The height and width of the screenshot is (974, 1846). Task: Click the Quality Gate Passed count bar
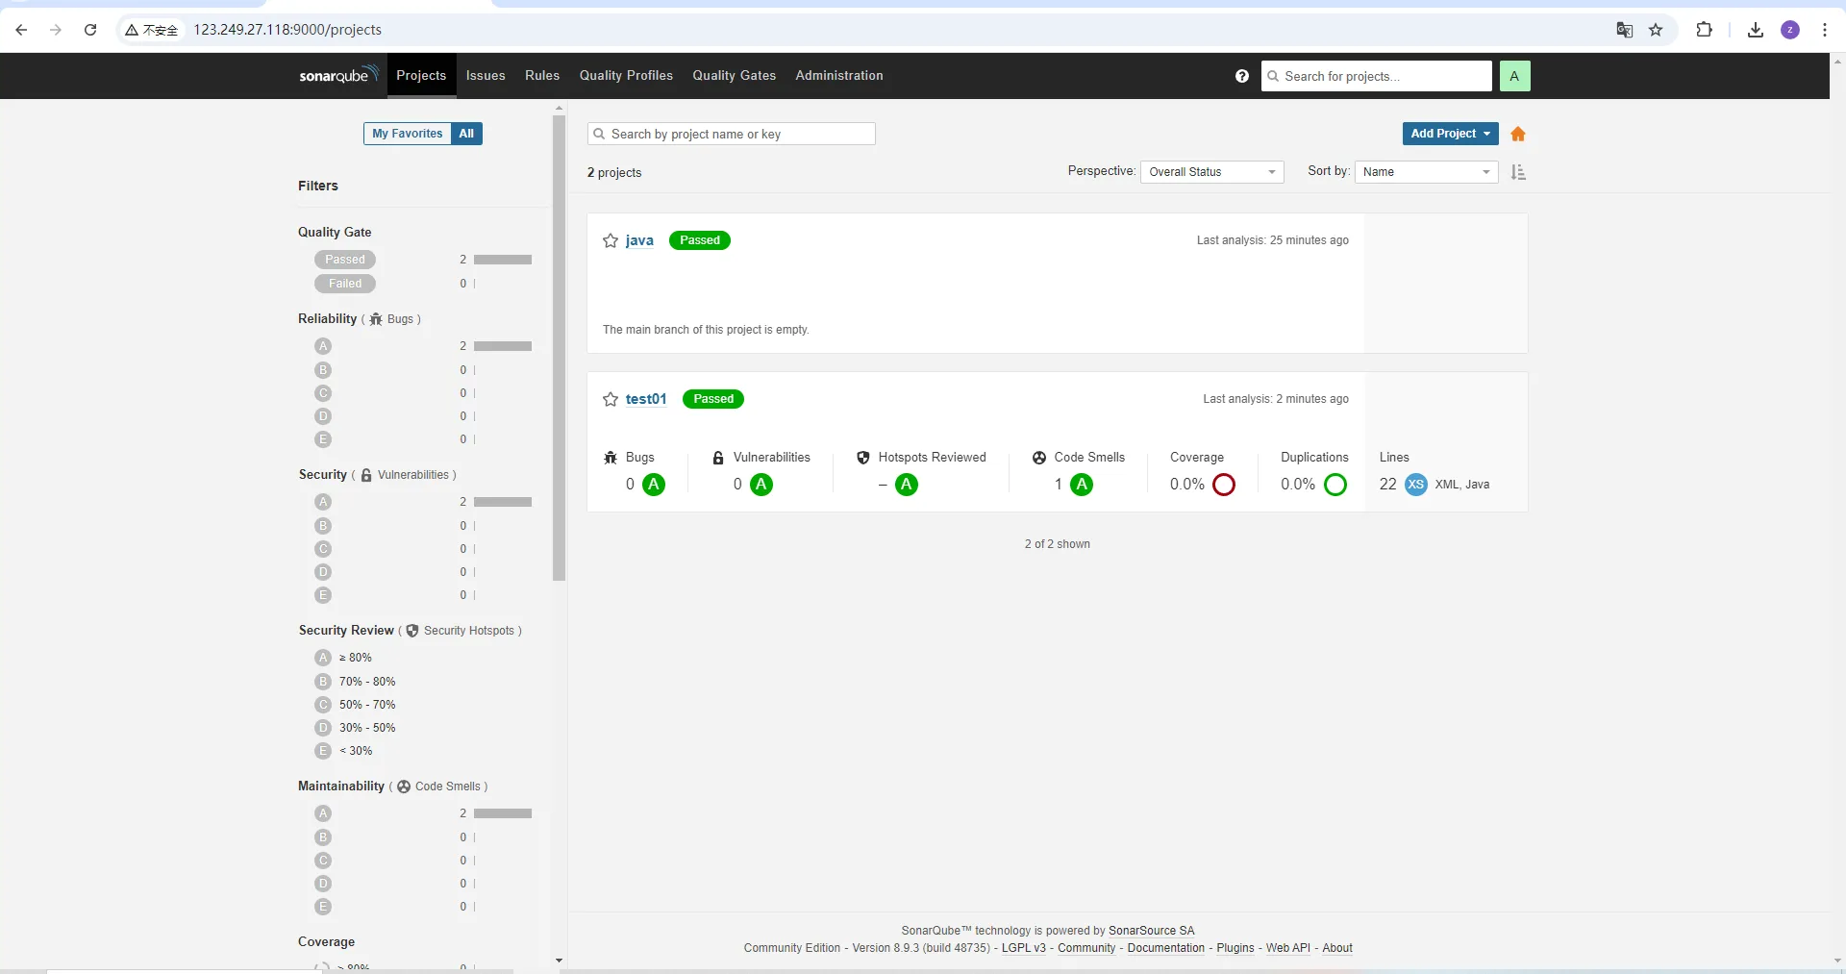503,260
